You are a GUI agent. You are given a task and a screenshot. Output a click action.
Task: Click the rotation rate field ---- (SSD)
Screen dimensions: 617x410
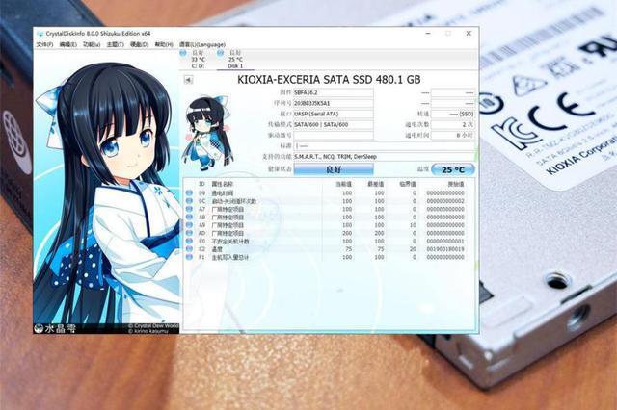pyautogui.click(x=453, y=114)
